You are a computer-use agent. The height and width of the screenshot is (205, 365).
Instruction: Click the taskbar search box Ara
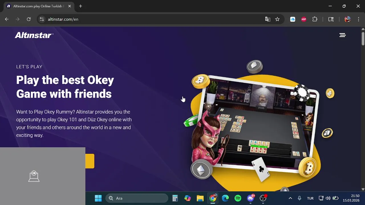pos(137,198)
